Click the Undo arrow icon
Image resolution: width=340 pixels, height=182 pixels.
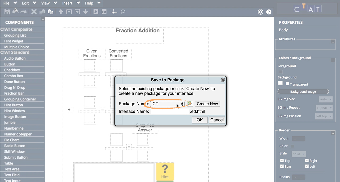[15, 12]
